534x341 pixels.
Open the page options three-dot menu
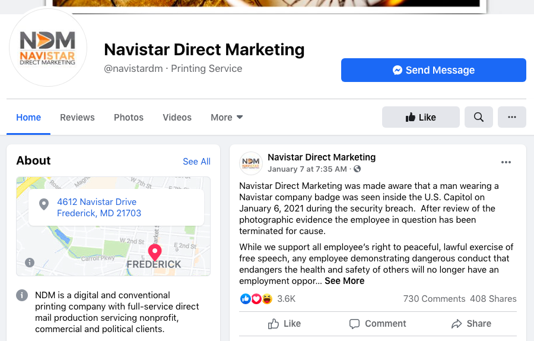(512, 117)
